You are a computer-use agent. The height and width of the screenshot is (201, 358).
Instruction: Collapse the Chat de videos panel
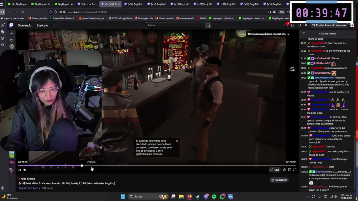coord(303,33)
